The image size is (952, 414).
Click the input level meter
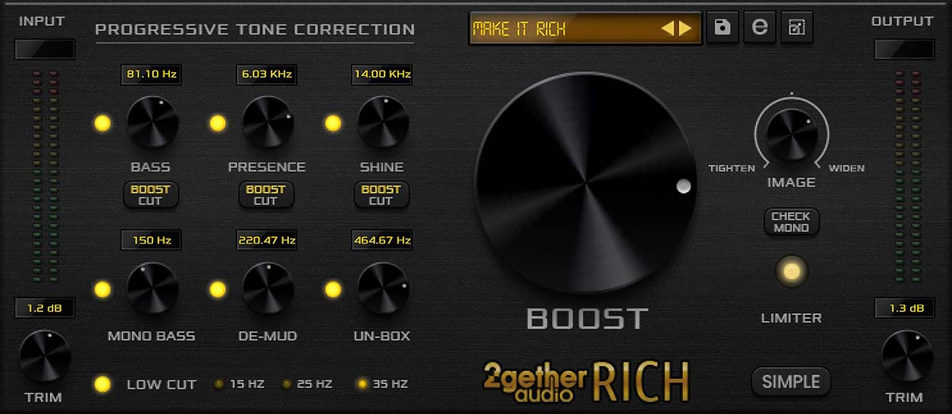[44, 176]
